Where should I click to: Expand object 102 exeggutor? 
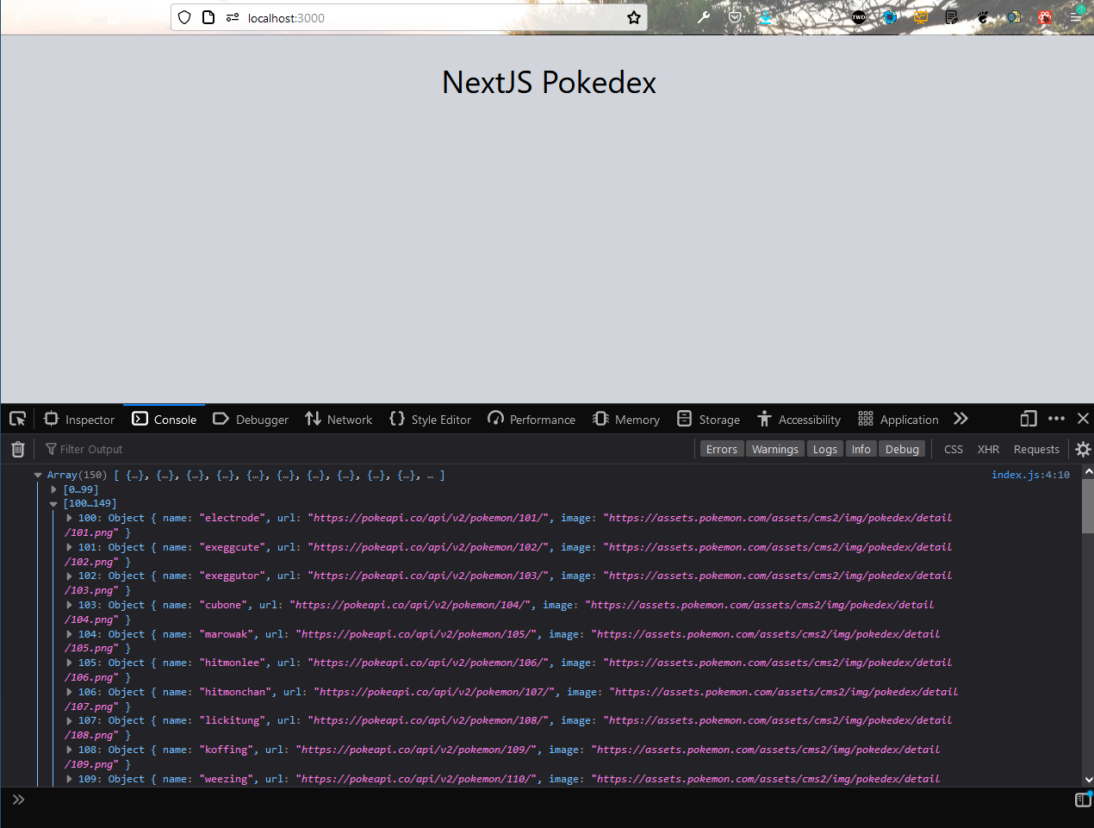point(69,576)
